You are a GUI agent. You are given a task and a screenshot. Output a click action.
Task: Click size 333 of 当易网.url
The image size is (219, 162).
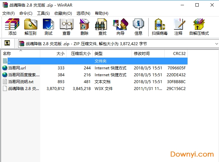pos(61,68)
